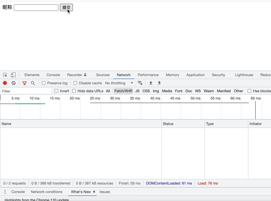Filter requests by Font
This screenshot has width=271, height=201.
pos(179,91)
